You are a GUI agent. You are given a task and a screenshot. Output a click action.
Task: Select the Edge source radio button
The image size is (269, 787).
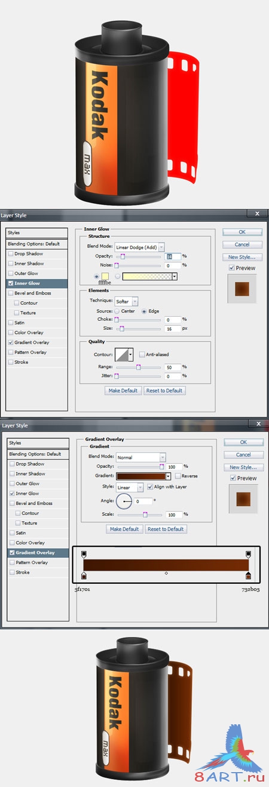pos(144,311)
